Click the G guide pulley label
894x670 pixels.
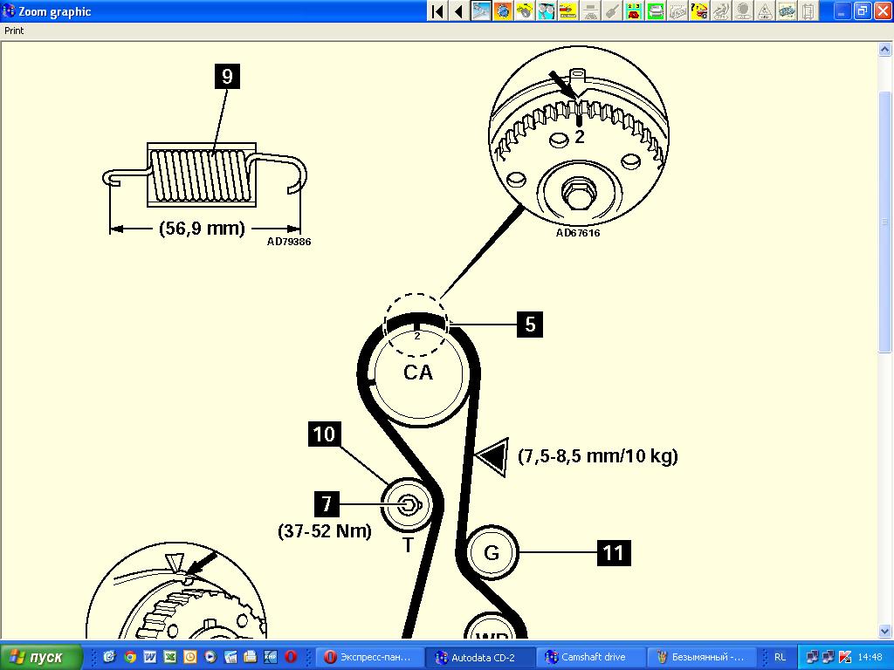click(492, 552)
